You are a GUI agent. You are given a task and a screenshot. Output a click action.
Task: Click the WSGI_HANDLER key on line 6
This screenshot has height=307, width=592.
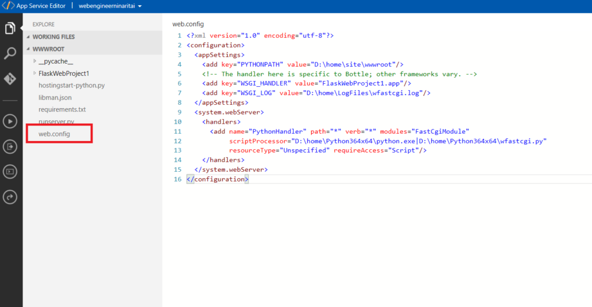(264, 83)
